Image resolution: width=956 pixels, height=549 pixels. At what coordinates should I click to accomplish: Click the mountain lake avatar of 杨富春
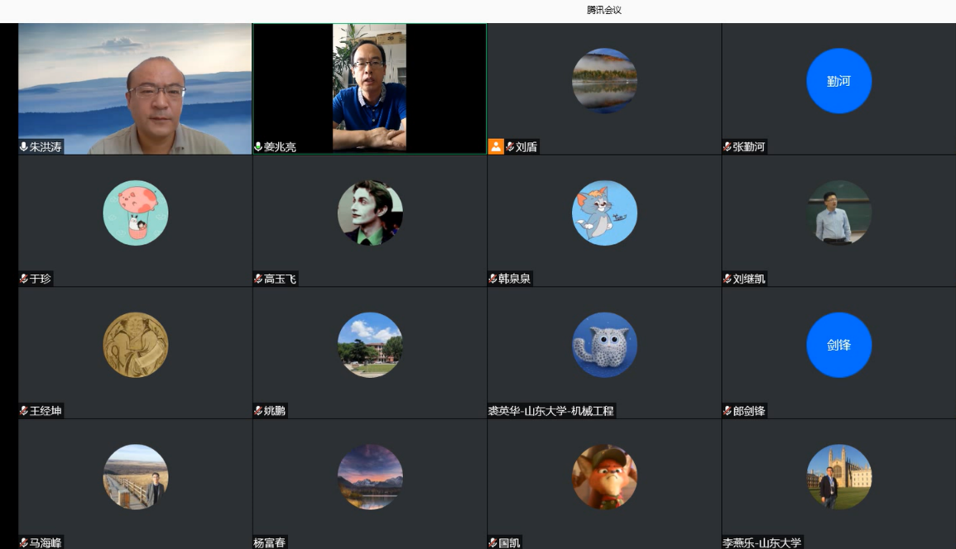[370, 477]
